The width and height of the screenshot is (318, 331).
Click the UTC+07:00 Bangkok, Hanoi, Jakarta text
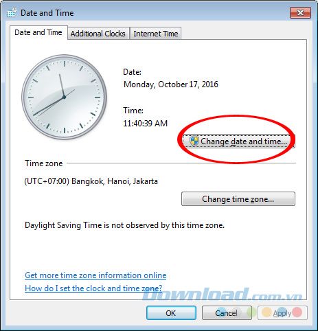click(x=91, y=181)
